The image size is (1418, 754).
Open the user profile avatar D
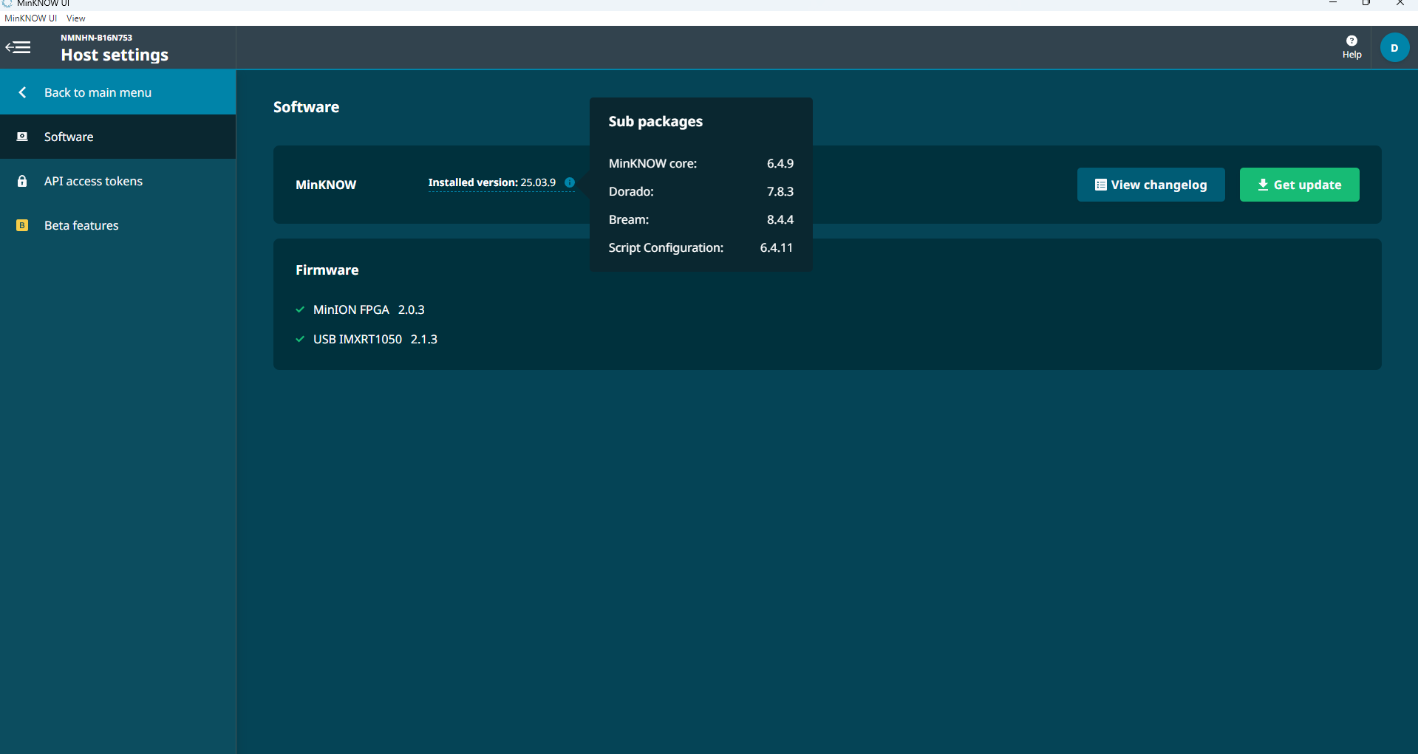tap(1394, 48)
